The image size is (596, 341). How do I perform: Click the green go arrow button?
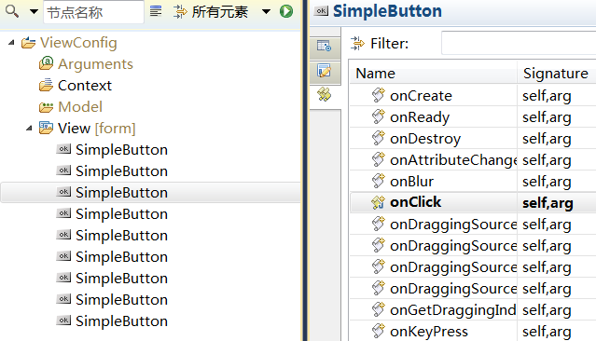point(286,11)
